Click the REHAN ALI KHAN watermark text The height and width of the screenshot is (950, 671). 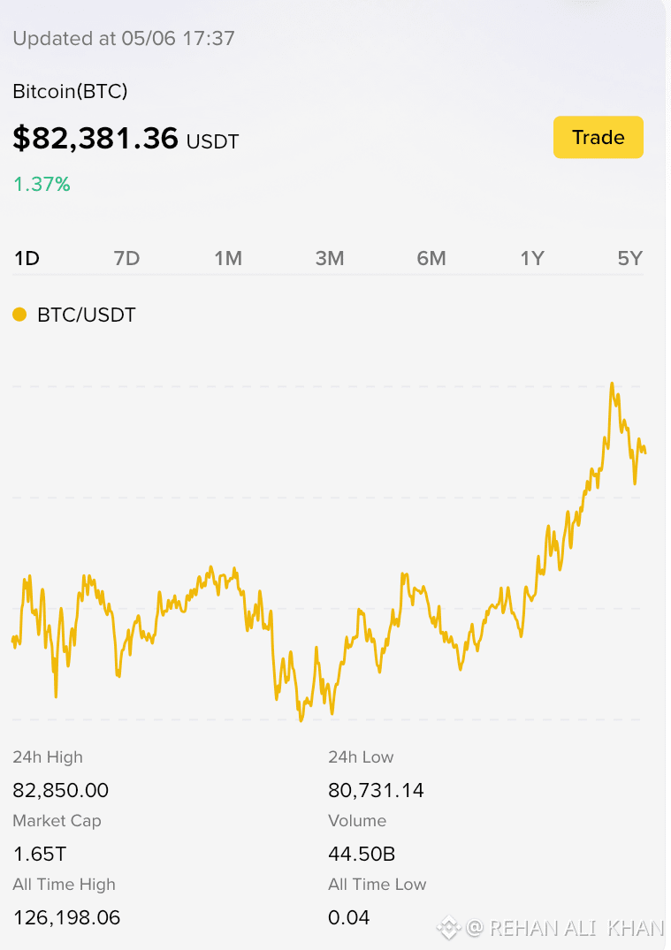pyautogui.click(x=577, y=928)
